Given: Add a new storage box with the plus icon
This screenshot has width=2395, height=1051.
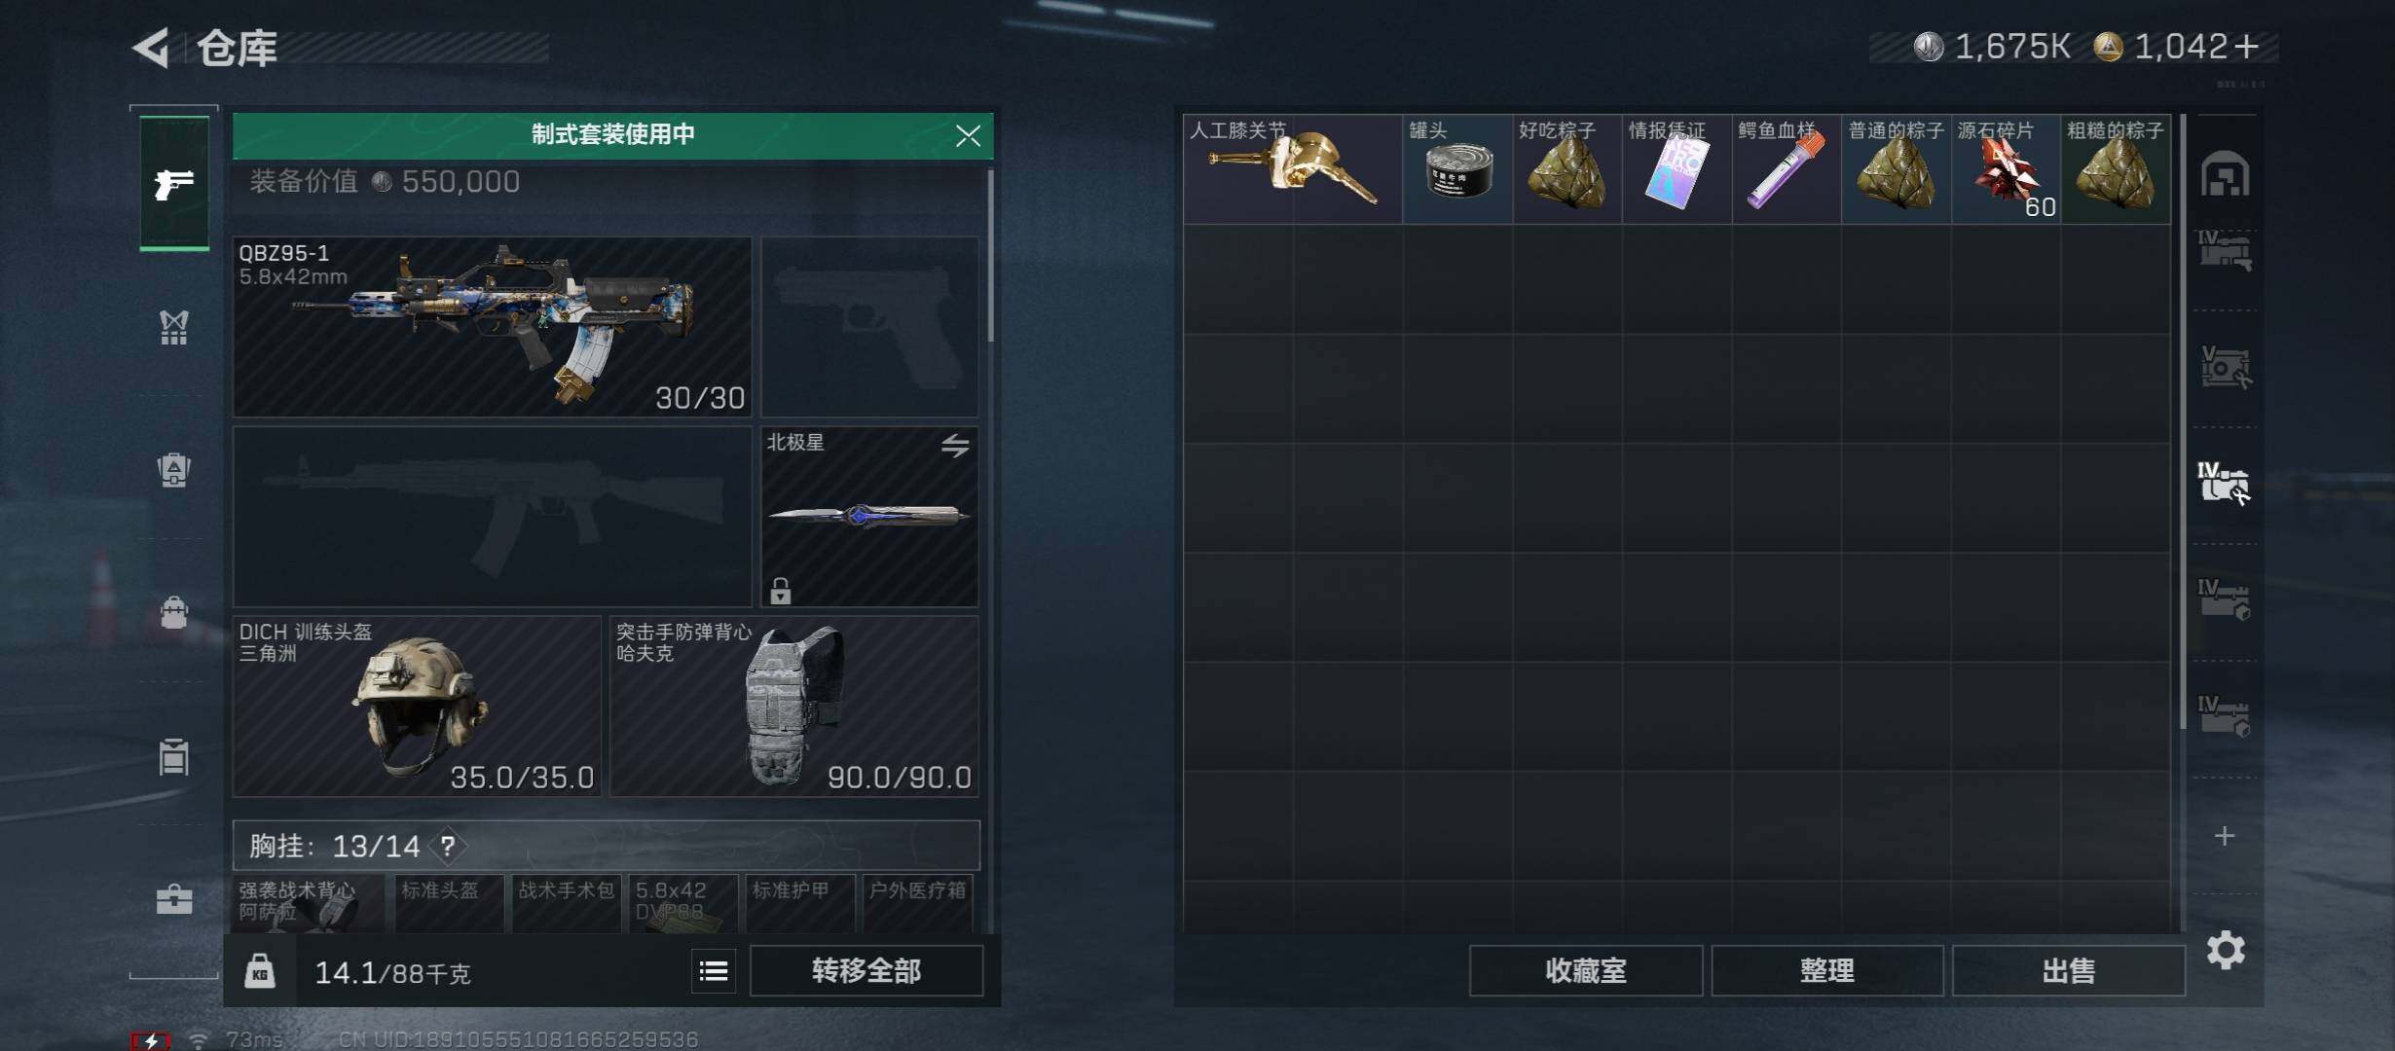Looking at the screenshot, I should (x=2225, y=836).
